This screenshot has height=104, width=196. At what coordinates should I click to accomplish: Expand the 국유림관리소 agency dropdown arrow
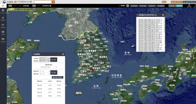[50, 6]
